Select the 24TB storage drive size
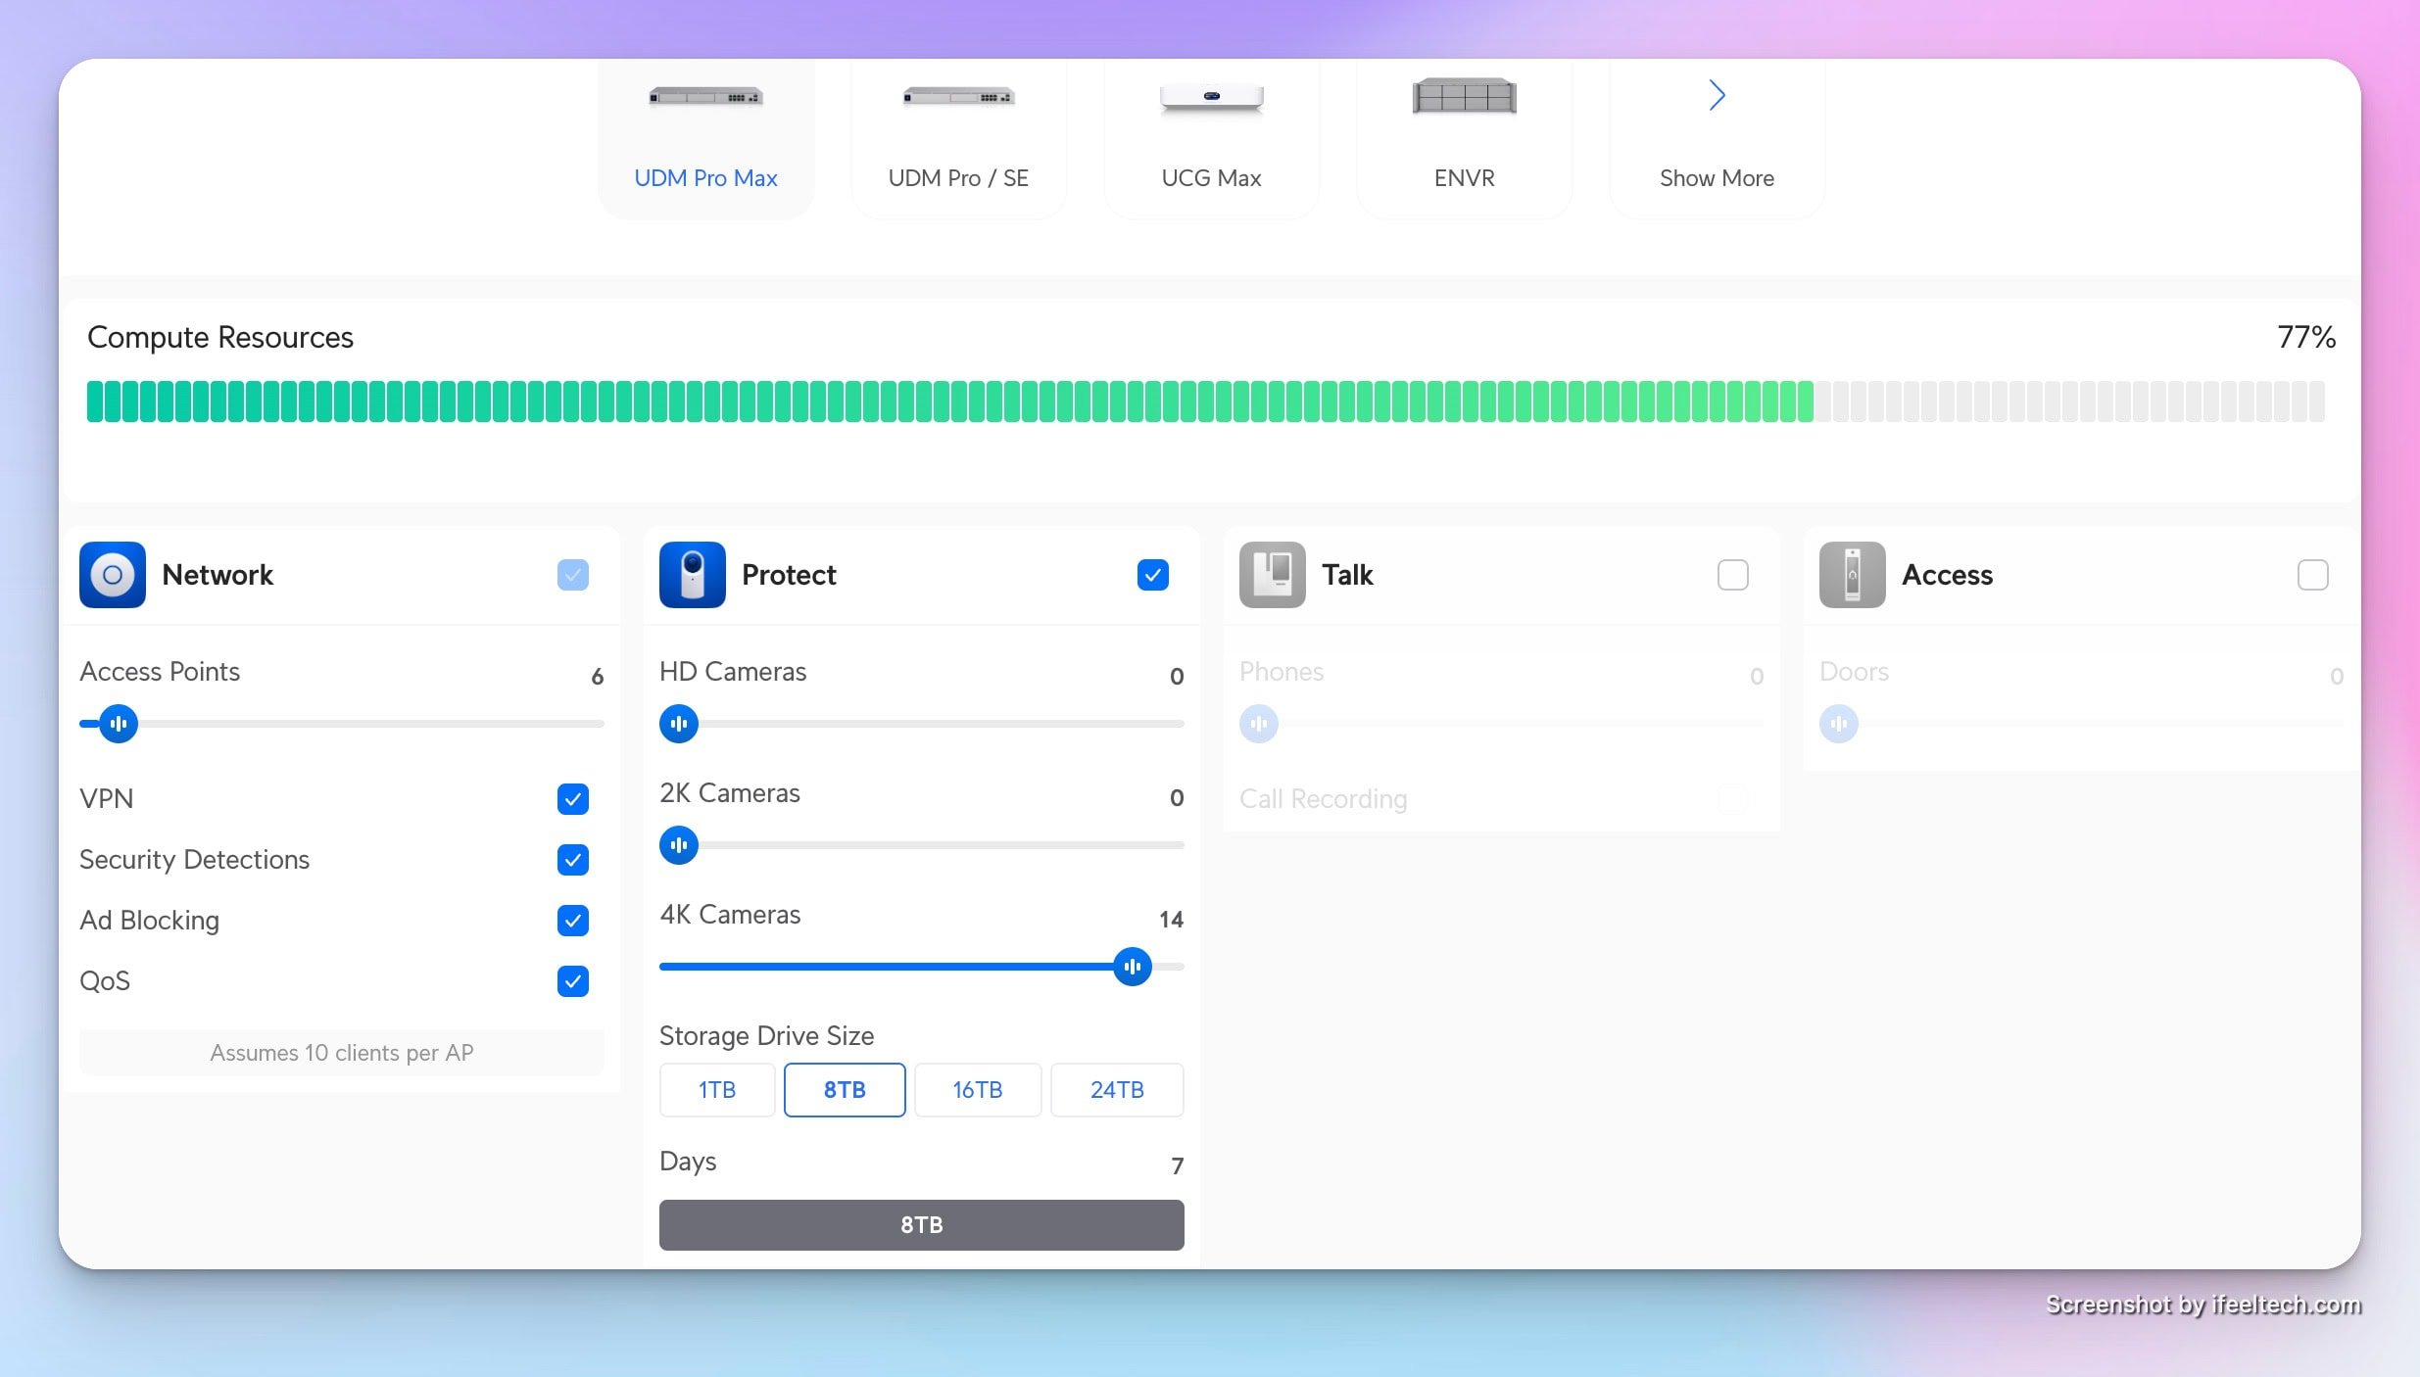The image size is (2420, 1377). pos(1116,1090)
